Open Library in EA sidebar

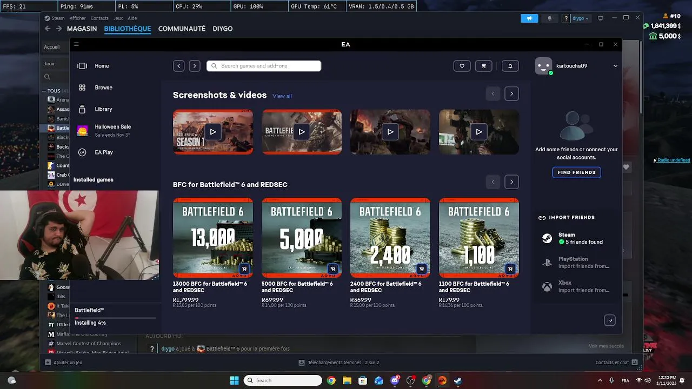click(x=103, y=109)
